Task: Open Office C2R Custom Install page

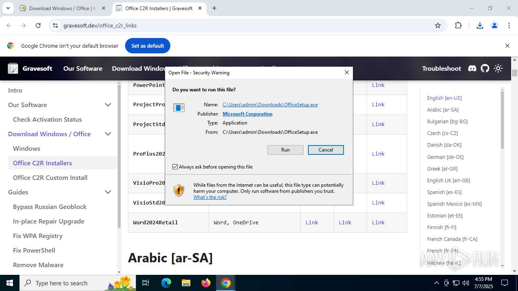Action: [x=50, y=177]
